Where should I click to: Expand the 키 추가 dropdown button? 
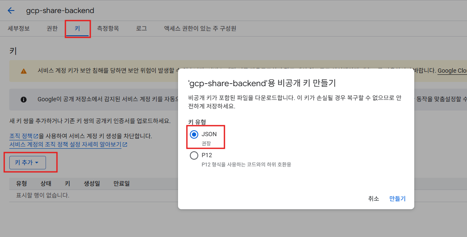pyautogui.click(x=27, y=163)
